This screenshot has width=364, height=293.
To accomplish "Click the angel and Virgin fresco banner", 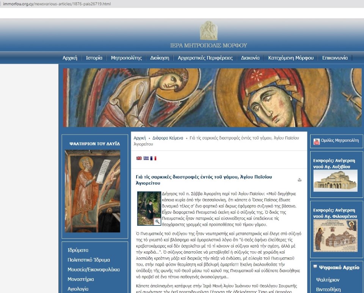I will [x=212, y=98].
